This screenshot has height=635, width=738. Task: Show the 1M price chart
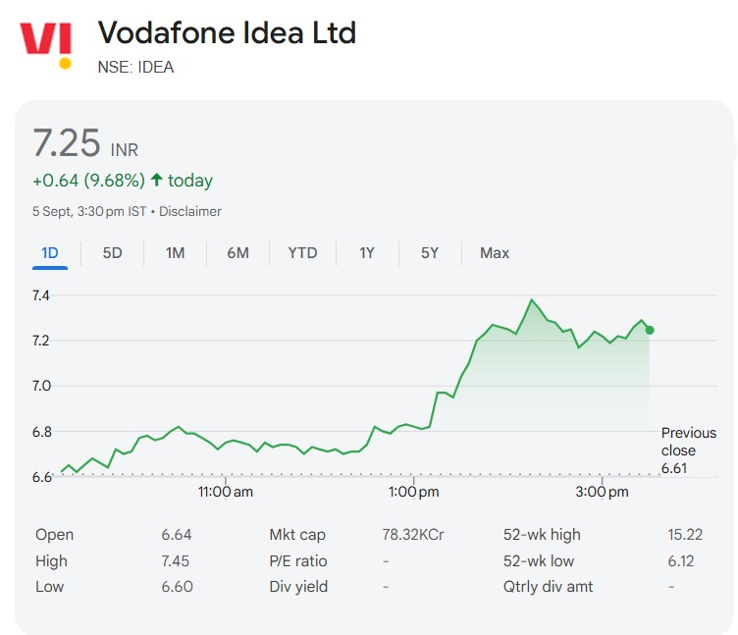tap(175, 253)
